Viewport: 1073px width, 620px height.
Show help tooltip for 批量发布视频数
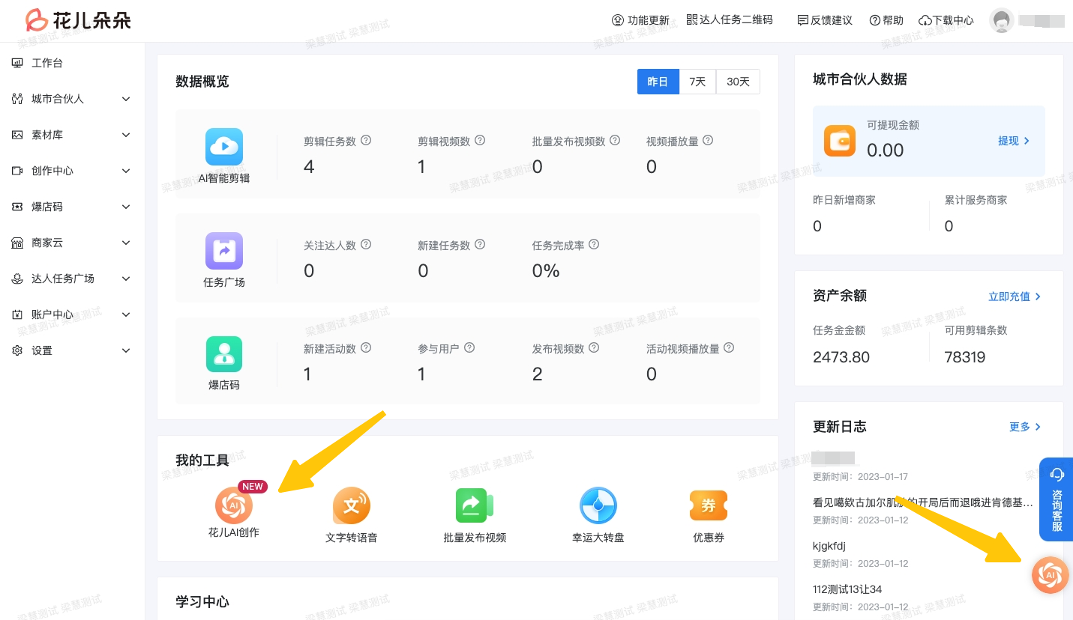click(615, 140)
